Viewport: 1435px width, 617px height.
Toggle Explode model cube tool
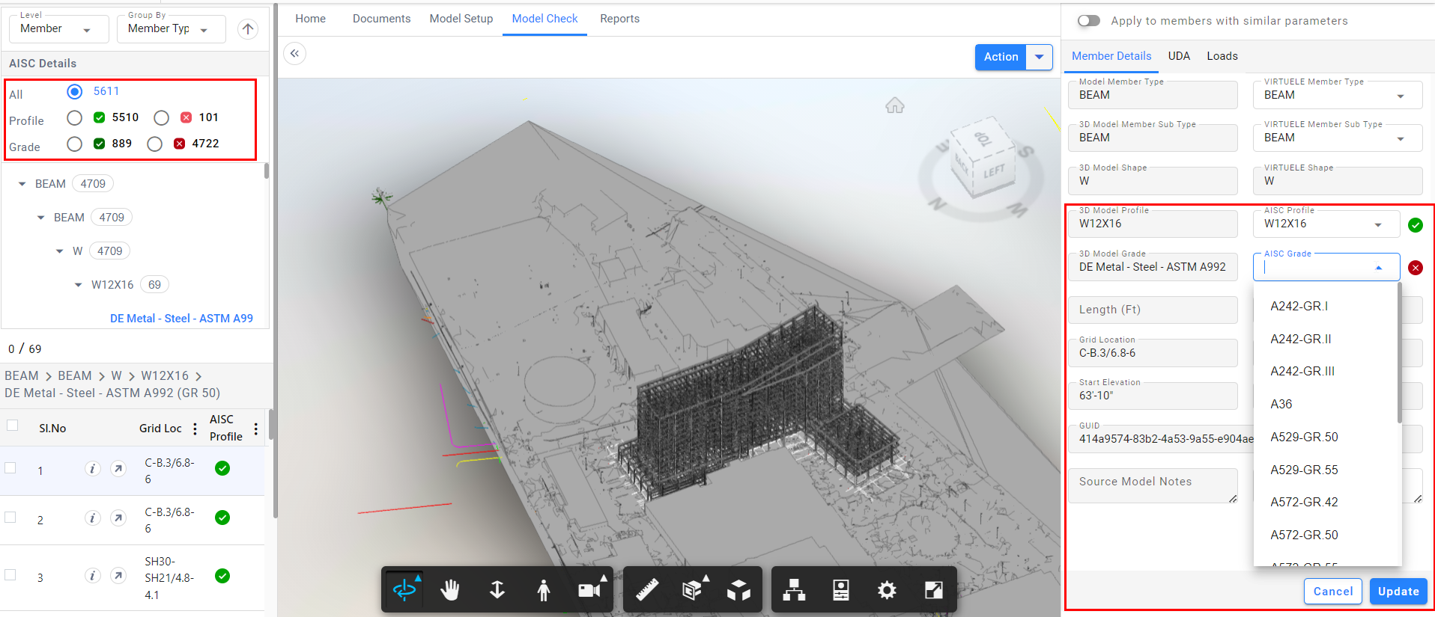pos(738,590)
